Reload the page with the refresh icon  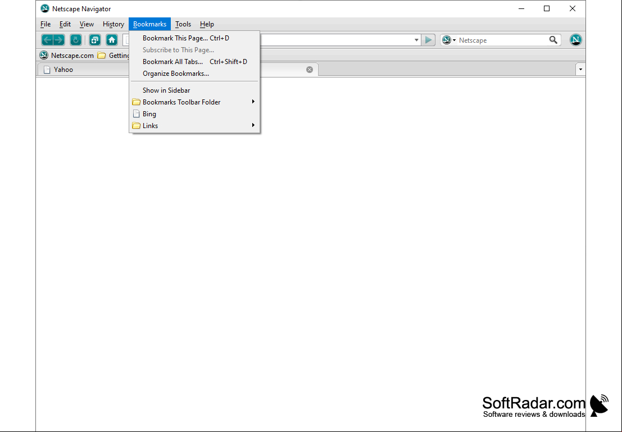point(76,40)
